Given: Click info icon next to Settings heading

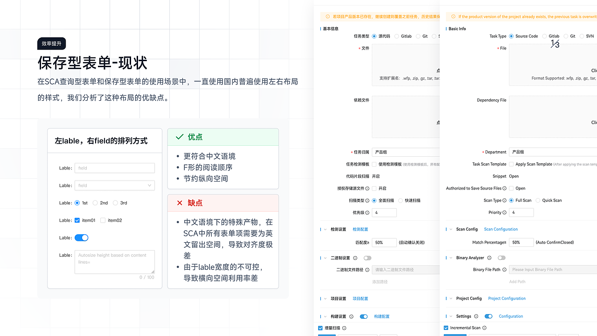Looking at the screenshot, I should pyautogui.click(x=476, y=316).
